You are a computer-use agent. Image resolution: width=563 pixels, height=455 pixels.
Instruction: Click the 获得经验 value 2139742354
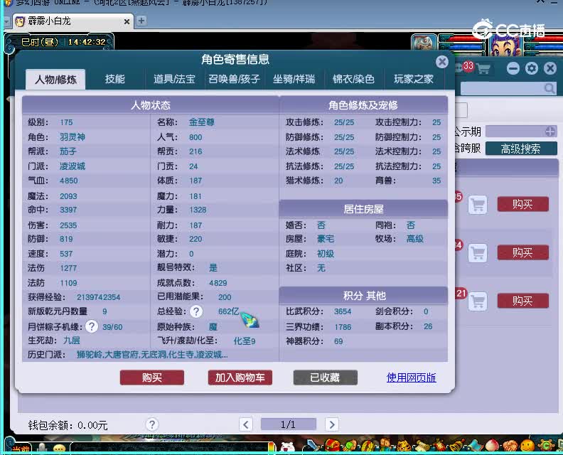(x=98, y=297)
